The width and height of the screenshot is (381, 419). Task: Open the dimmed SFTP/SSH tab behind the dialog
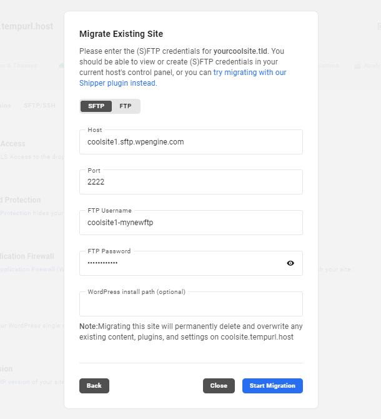pyautogui.click(x=39, y=106)
